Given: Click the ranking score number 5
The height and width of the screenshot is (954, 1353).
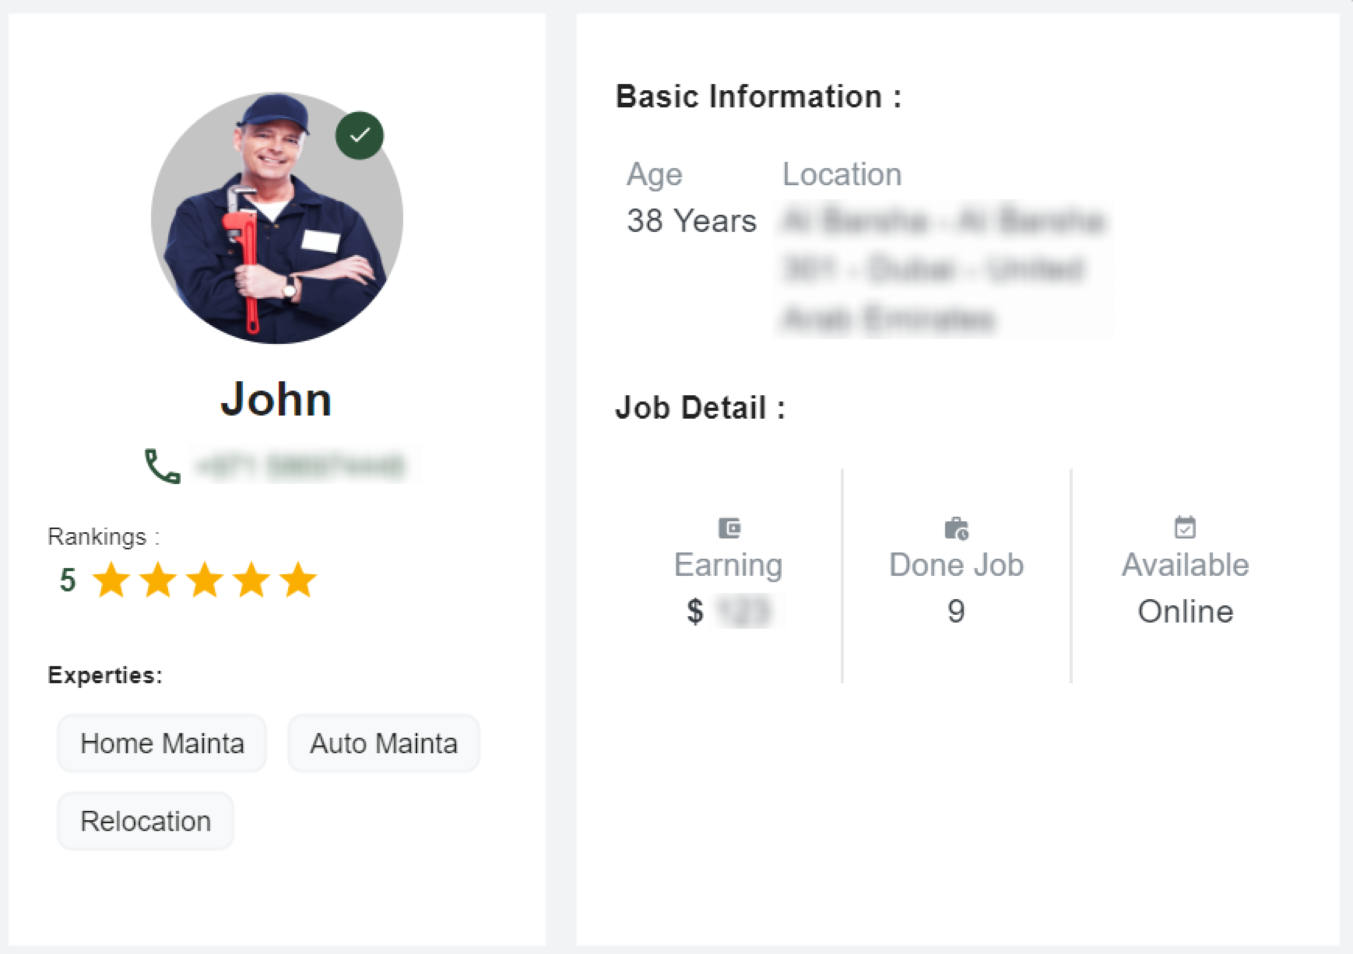Looking at the screenshot, I should (68, 580).
